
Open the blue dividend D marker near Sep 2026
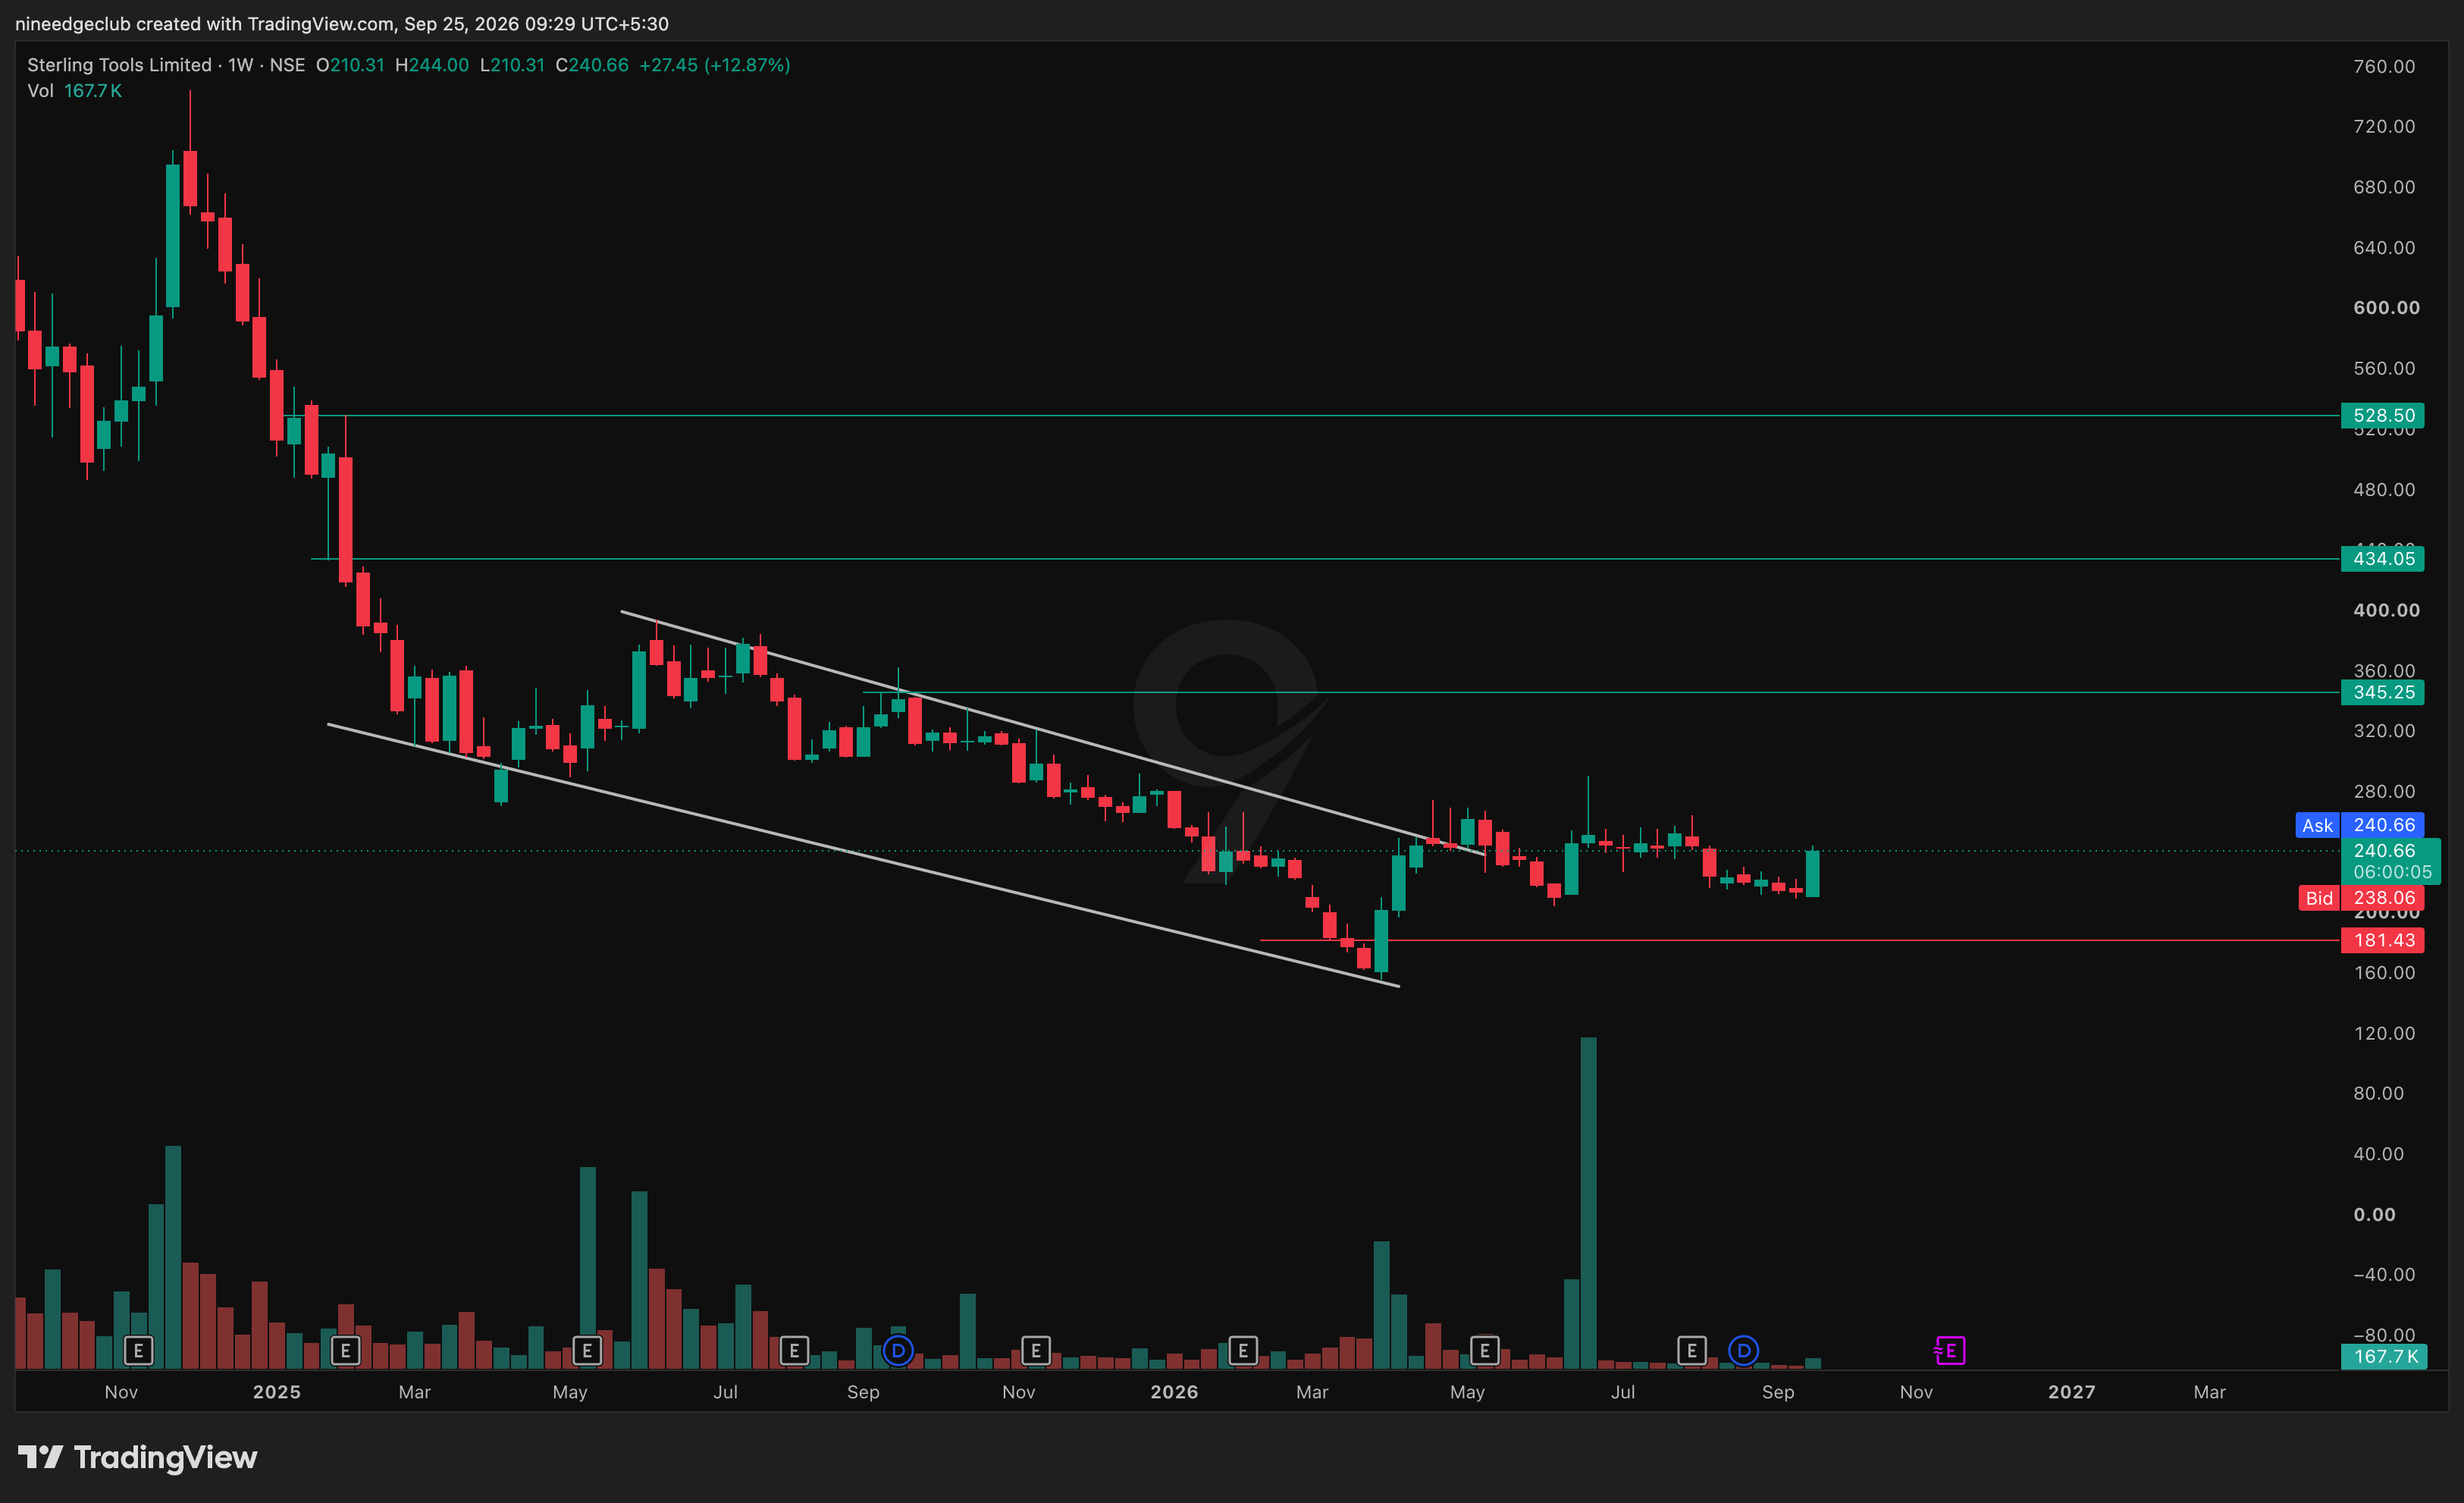[1744, 1351]
